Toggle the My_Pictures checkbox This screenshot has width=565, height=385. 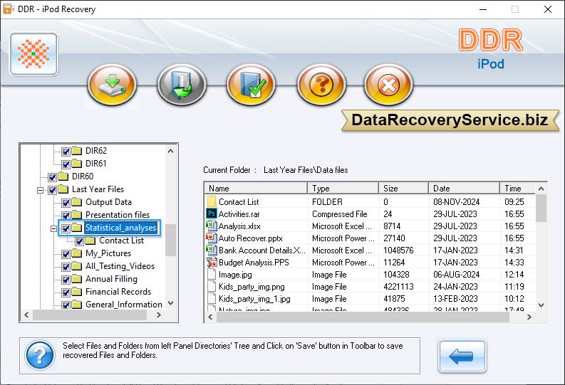click(x=66, y=254)
